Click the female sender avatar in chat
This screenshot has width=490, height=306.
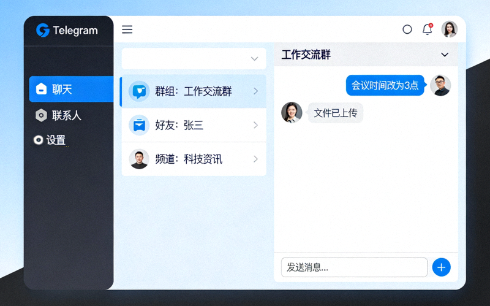coord(292,112)
